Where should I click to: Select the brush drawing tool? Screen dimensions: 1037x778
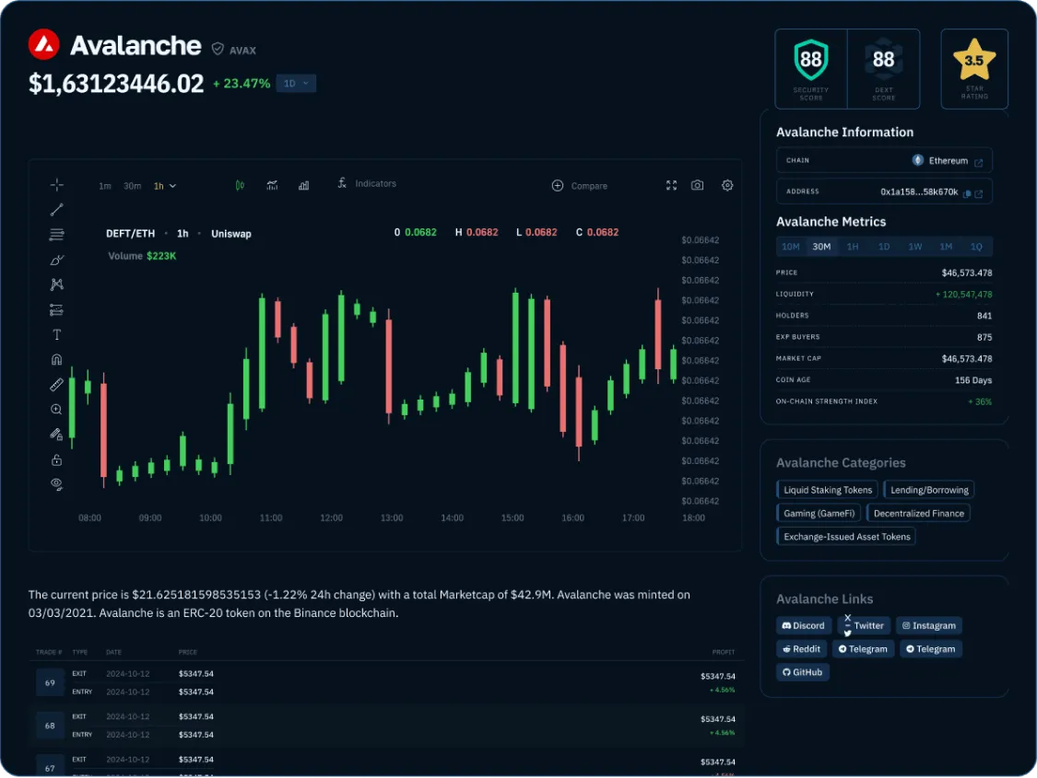click(x=57, y=260)
